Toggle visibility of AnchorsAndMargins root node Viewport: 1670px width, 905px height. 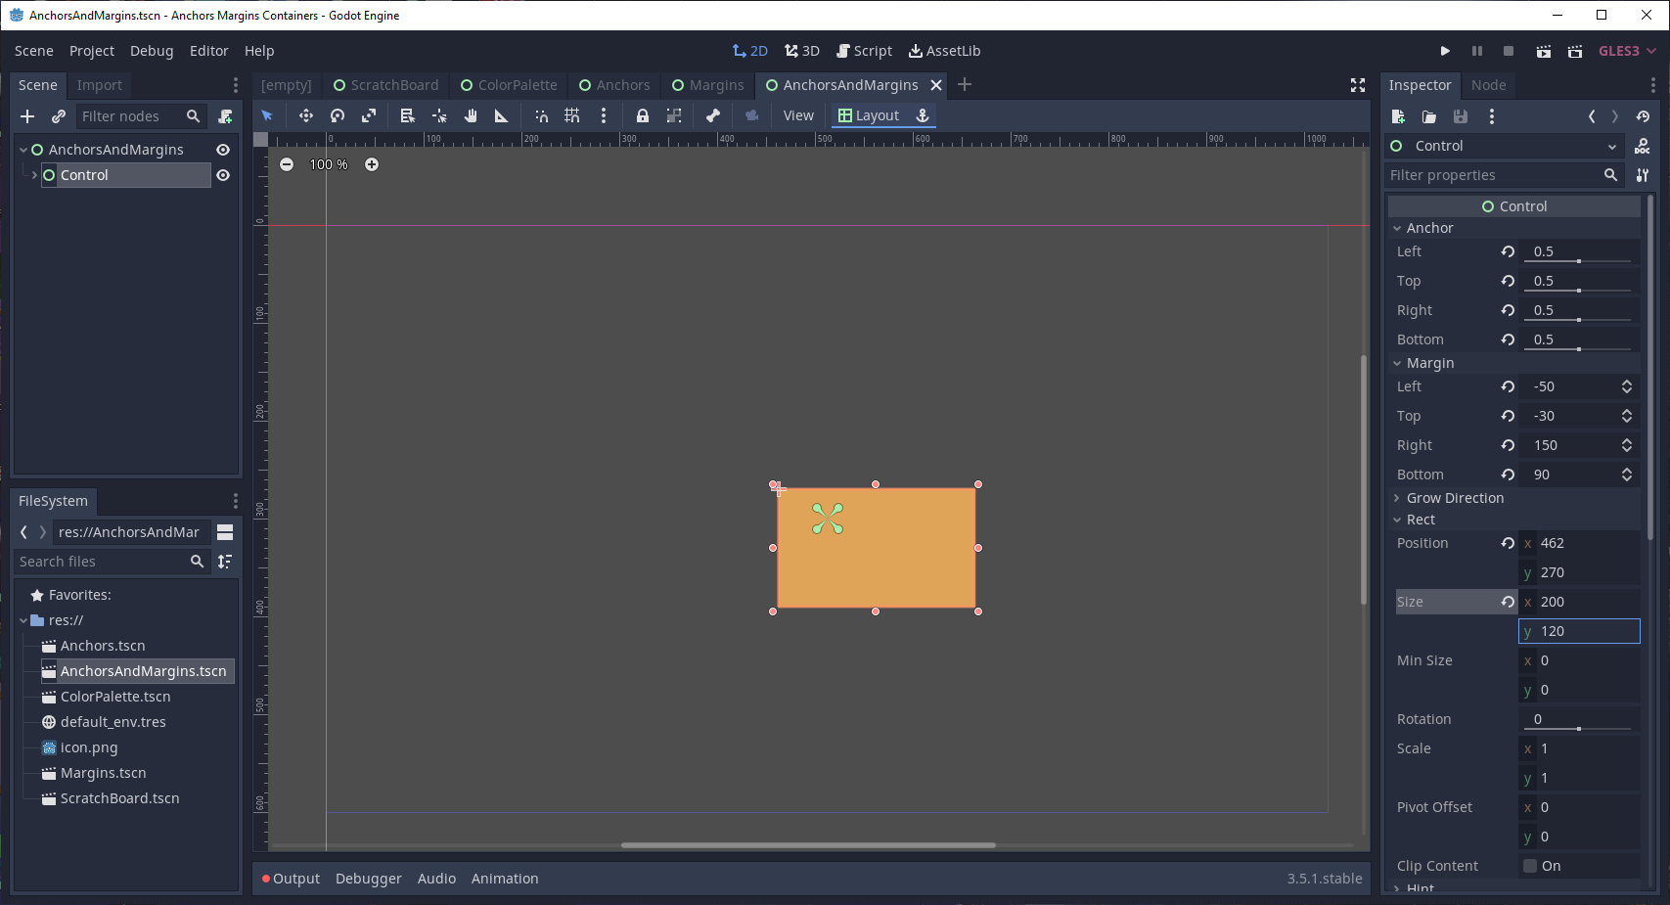[x=223, y=150]
